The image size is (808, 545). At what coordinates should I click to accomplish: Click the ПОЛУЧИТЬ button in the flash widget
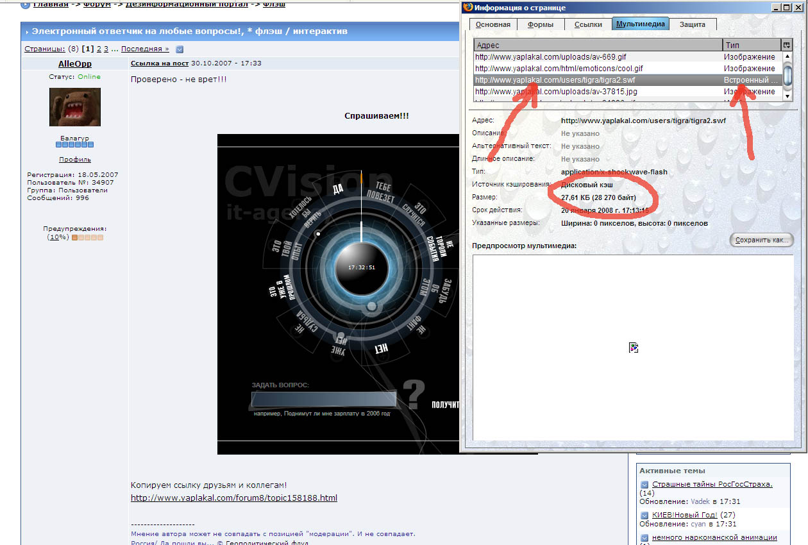click(x=446, y=405)
